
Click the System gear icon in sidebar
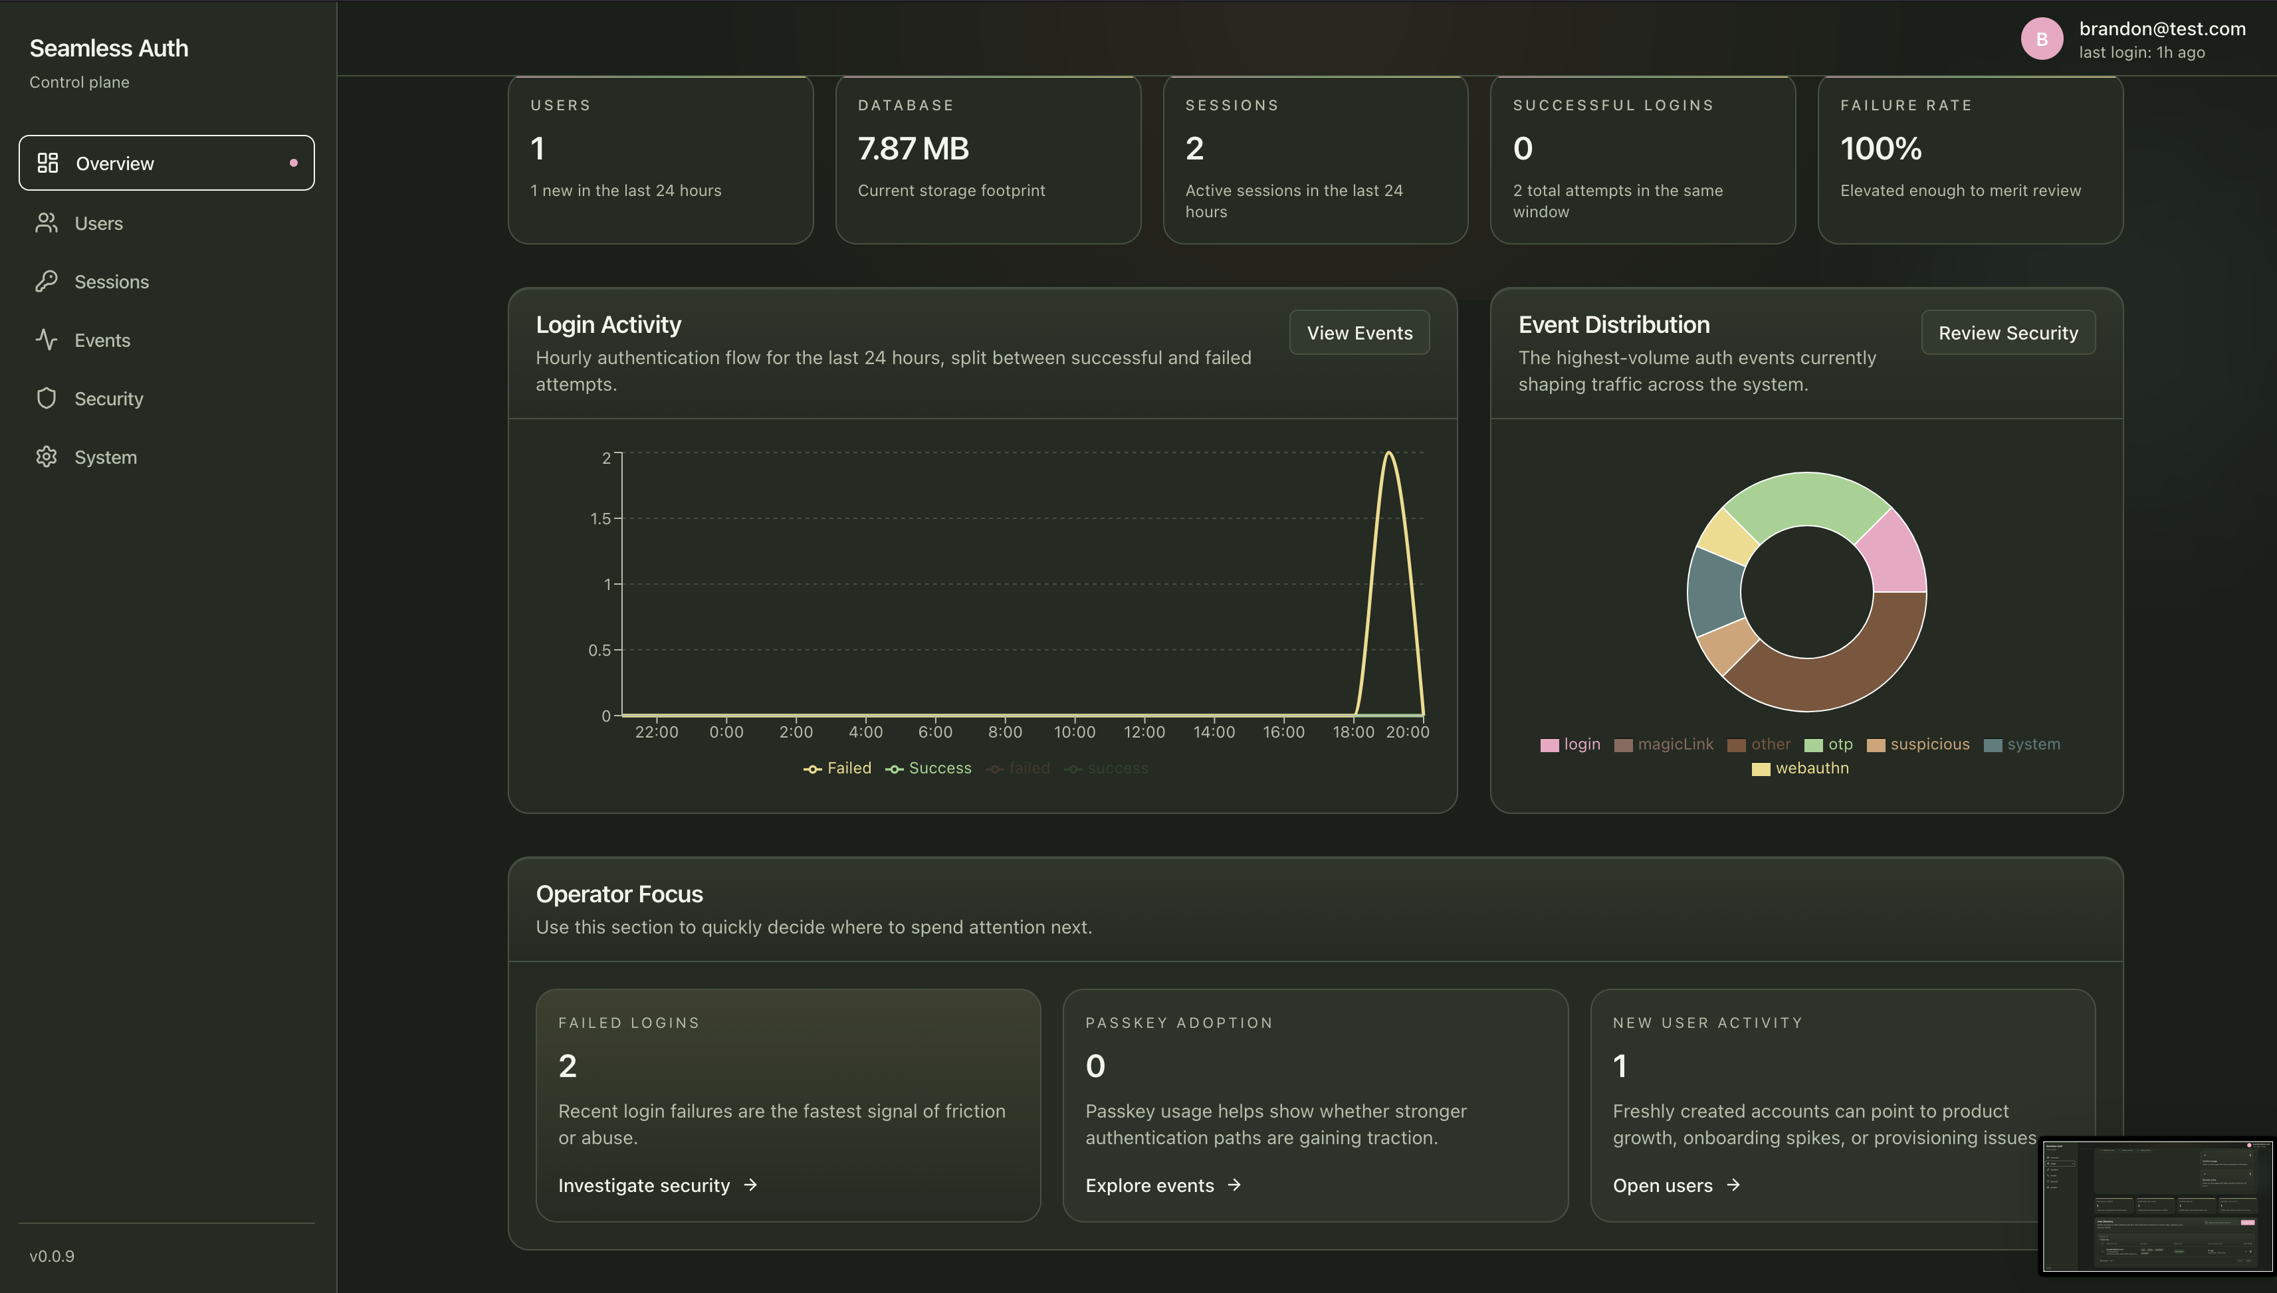point(46,456)
